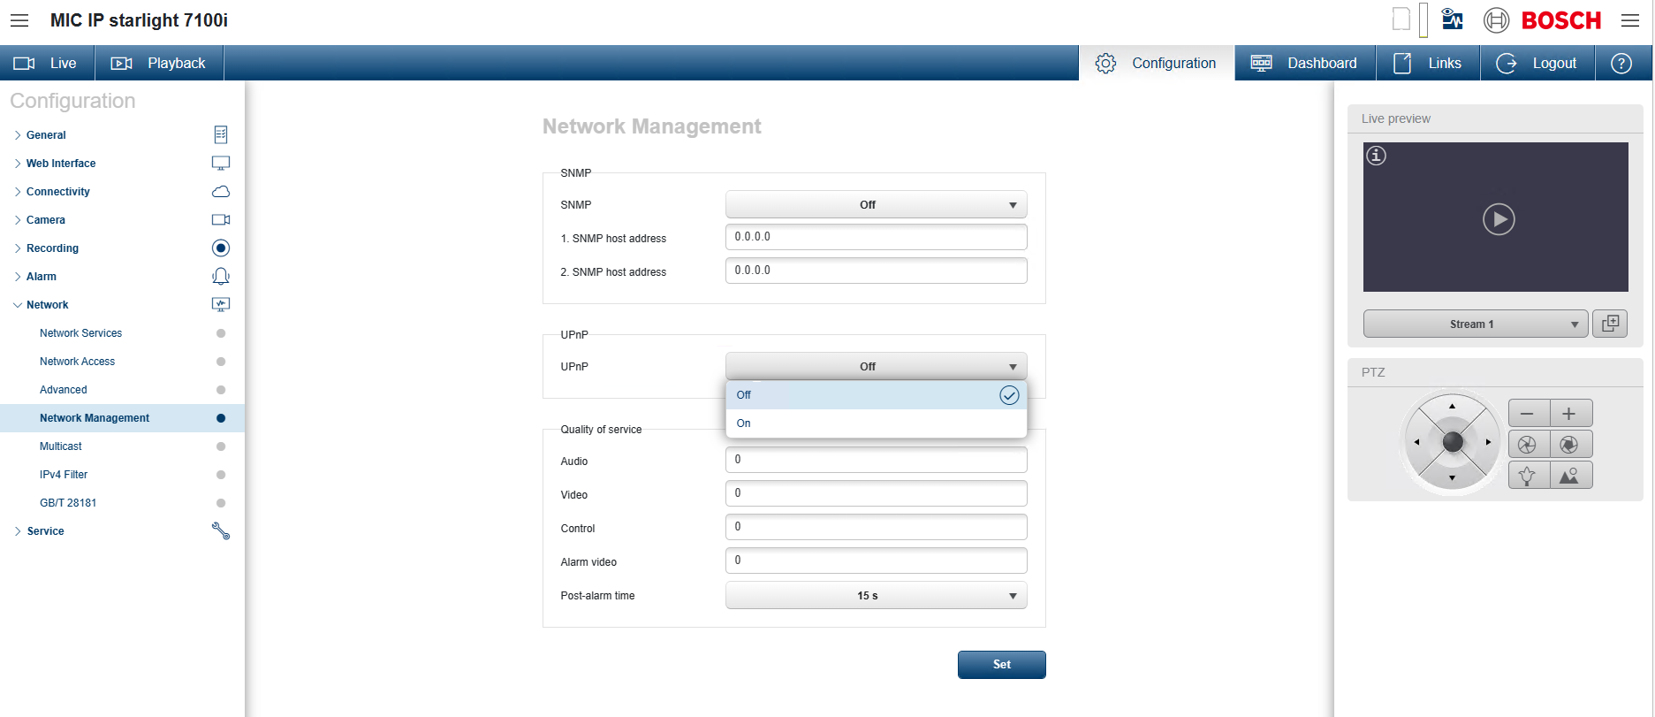Click the Audio quality of service field

point(877,460)
